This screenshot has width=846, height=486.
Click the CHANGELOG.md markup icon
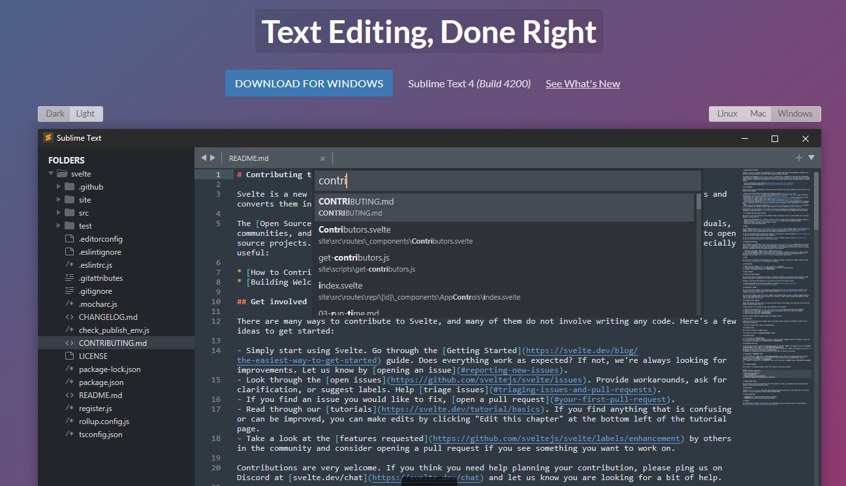[70, 317]
